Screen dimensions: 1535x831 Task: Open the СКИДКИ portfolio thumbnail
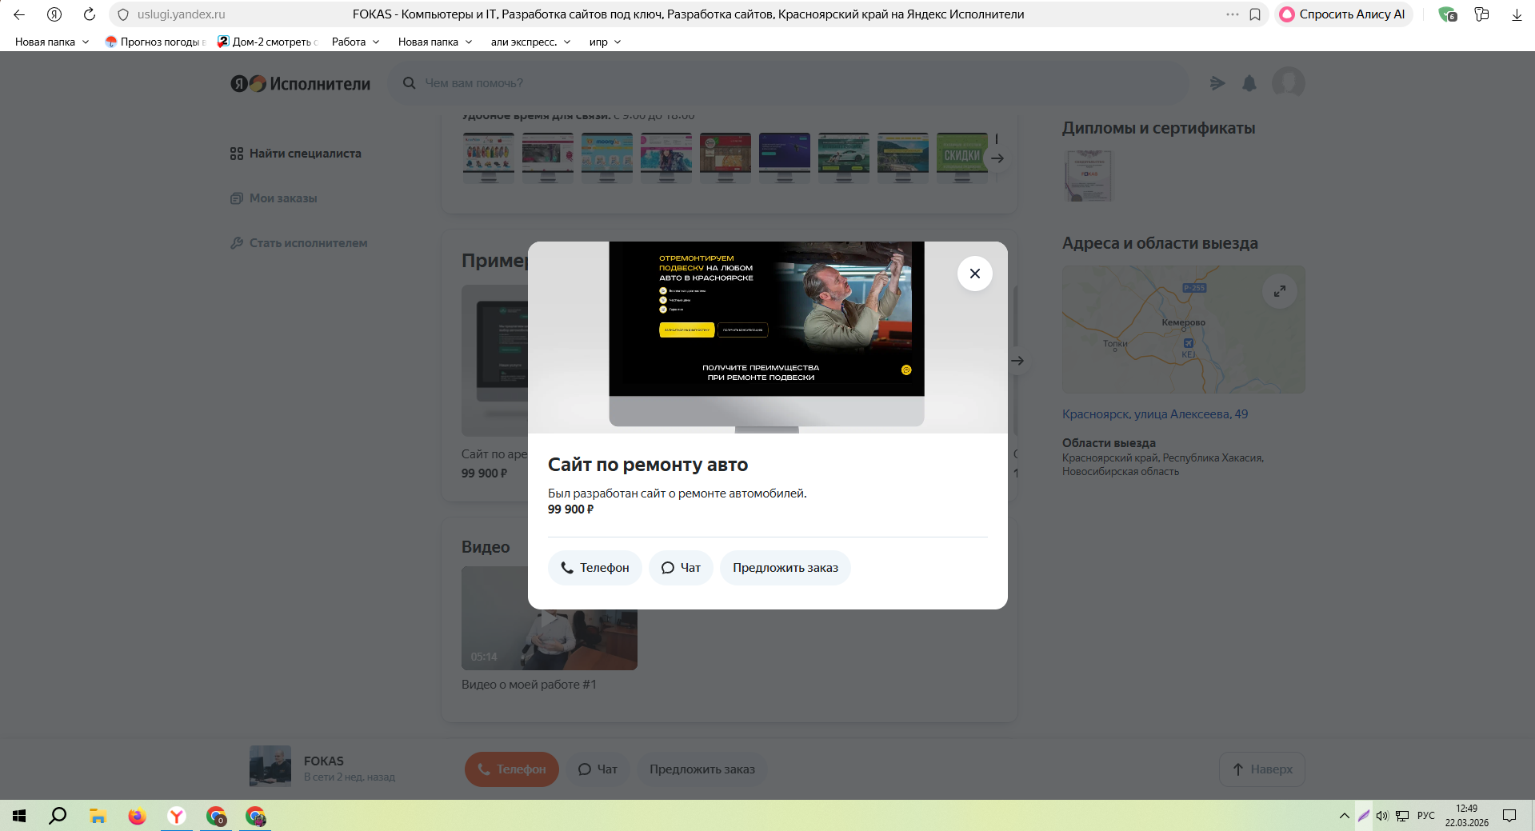pos(962,158)
